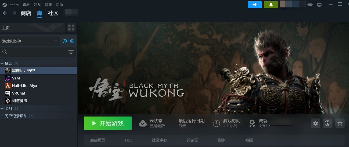
Task: Open 游戏和软件 dropdown
Action: pyautogui.click(x=30, y=41)
